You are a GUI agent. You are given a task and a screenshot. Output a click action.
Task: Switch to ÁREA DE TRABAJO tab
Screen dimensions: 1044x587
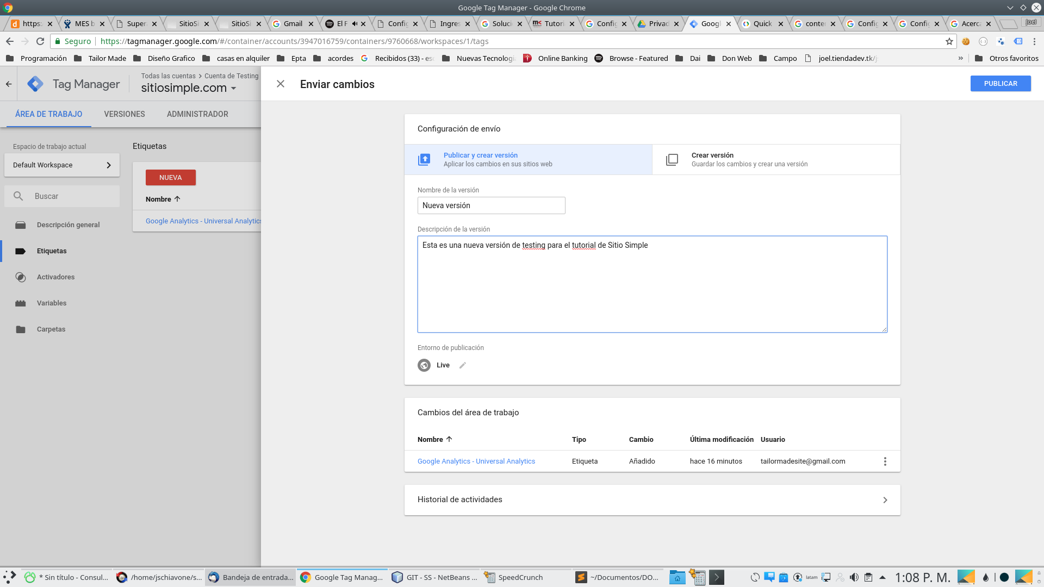[x=49, y=114]
